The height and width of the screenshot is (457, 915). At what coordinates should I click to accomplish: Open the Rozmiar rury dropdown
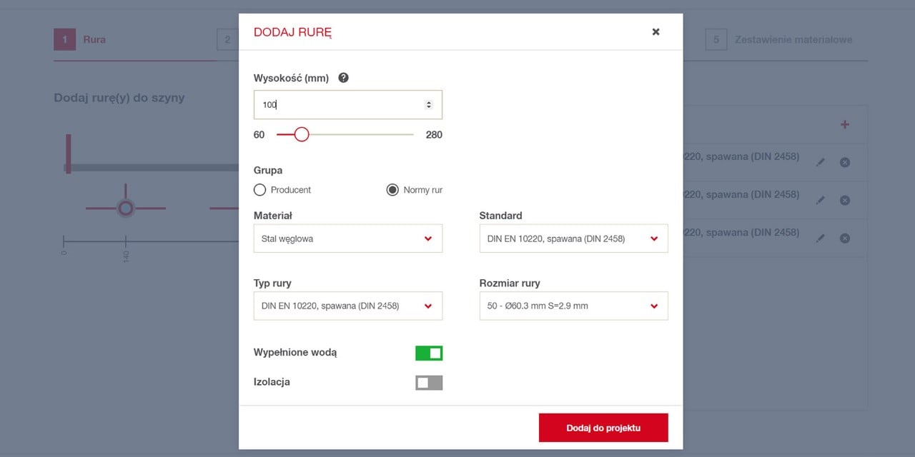[x=573, y=306]
